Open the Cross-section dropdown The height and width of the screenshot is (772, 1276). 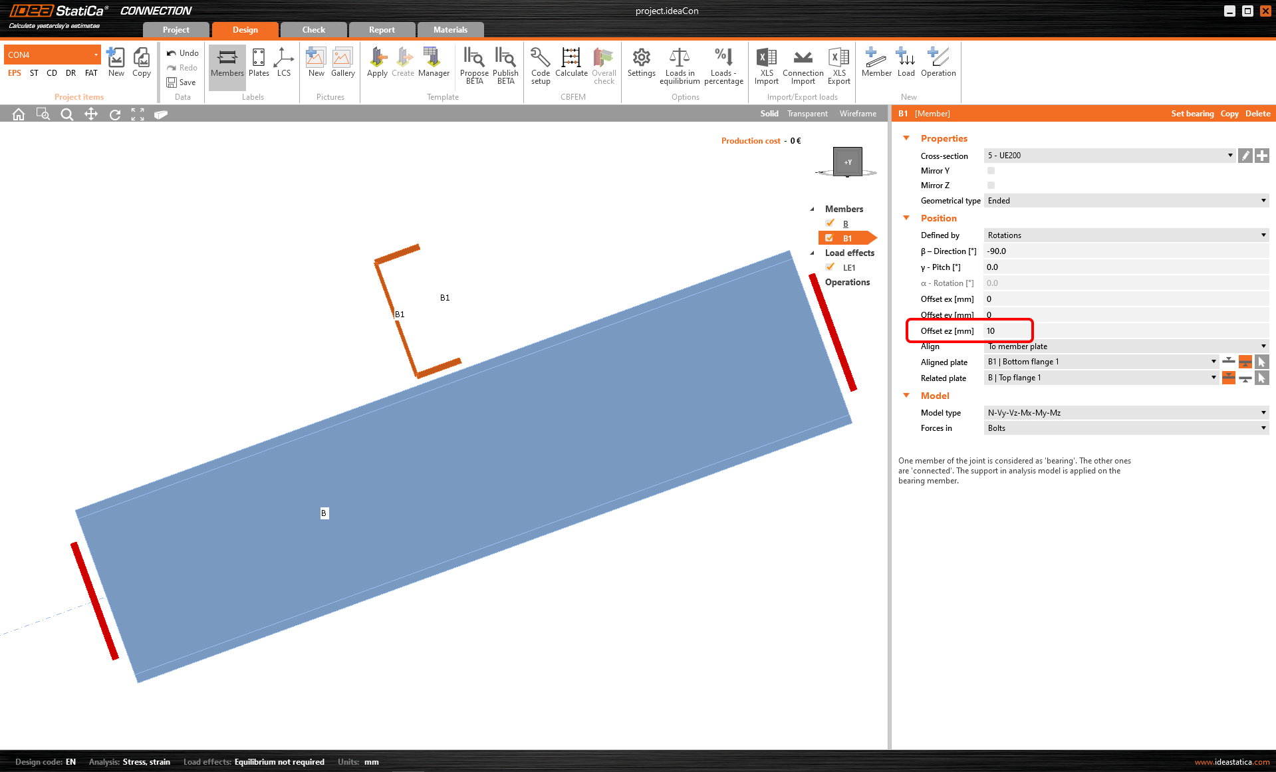tap(1109, 156)
